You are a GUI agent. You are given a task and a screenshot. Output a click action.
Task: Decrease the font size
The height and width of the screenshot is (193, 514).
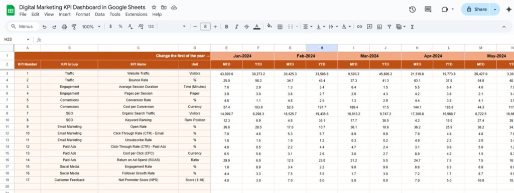click(x=195, y=27)
